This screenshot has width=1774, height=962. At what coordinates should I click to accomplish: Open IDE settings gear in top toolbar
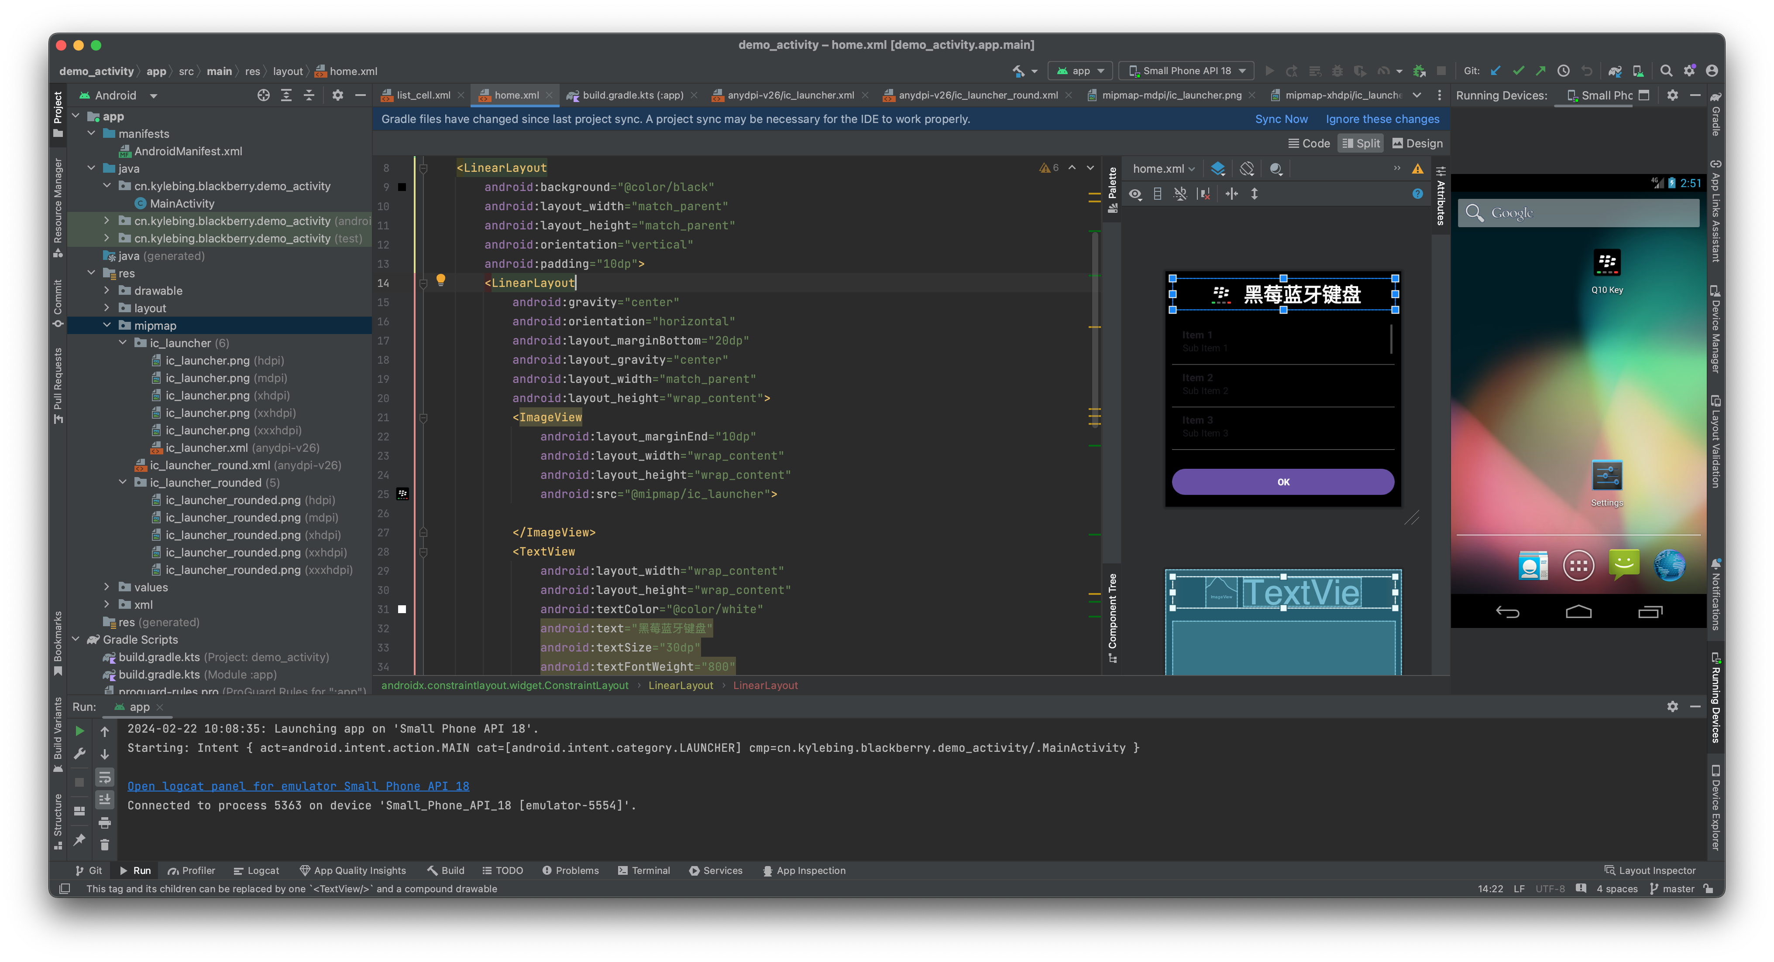pos(1689,71)
